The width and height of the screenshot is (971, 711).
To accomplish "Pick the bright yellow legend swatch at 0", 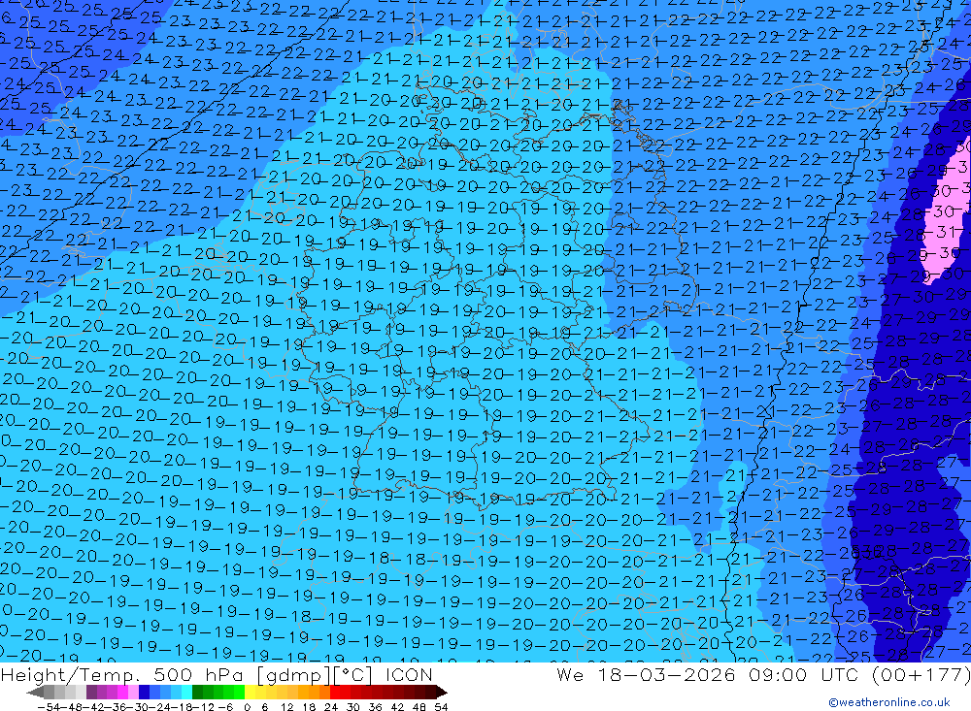I will [250, 692].
